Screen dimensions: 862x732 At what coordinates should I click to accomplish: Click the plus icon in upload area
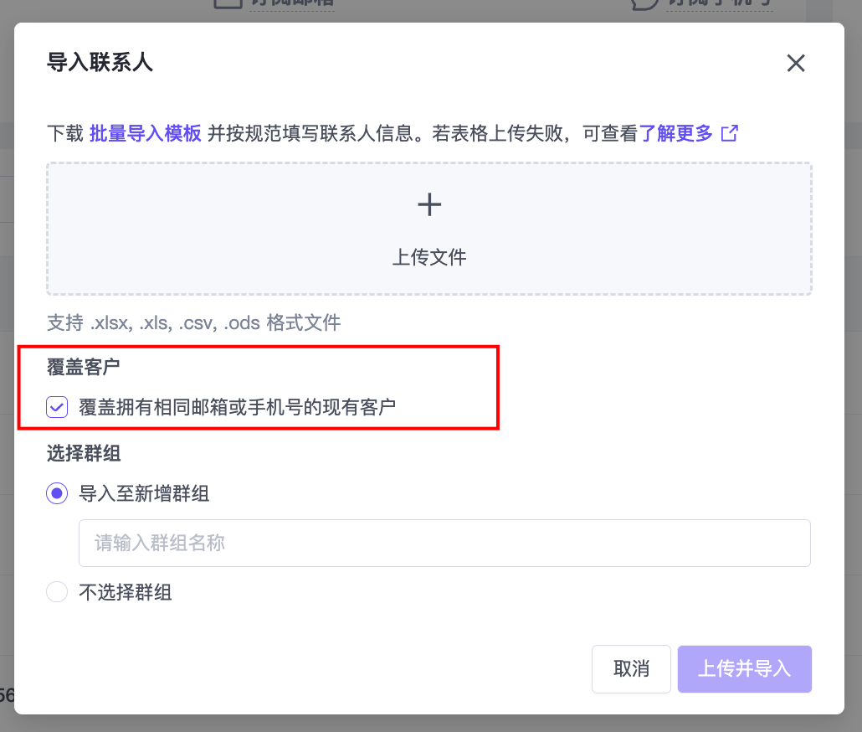pos(429,204)
